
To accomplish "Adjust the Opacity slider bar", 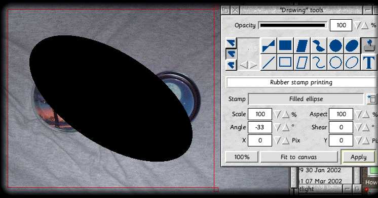I will point(293,25).
